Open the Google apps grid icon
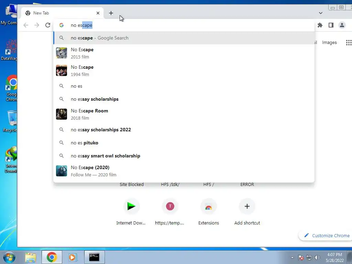This screenshot has width=352, height=264. point(349,42)
